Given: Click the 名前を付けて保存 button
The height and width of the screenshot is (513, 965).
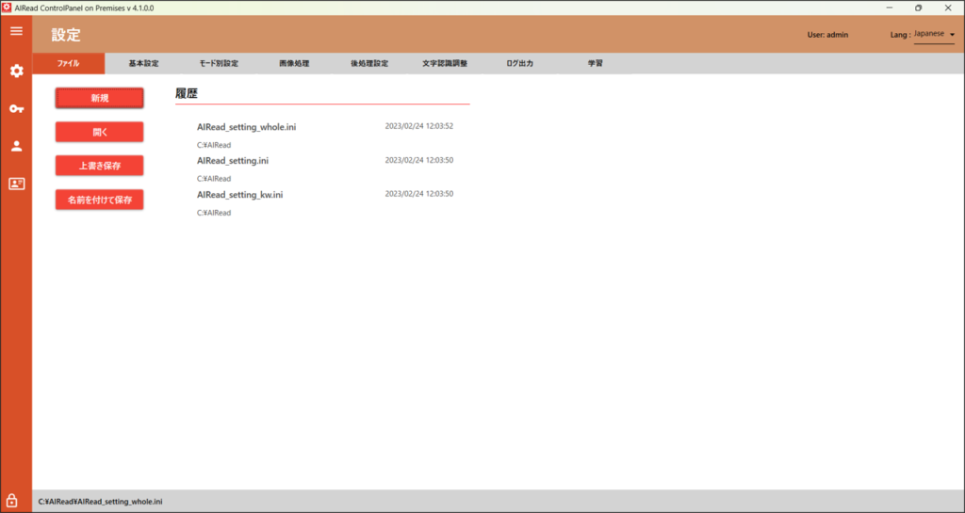Looking at the screenshot, I should coord(100,200).
